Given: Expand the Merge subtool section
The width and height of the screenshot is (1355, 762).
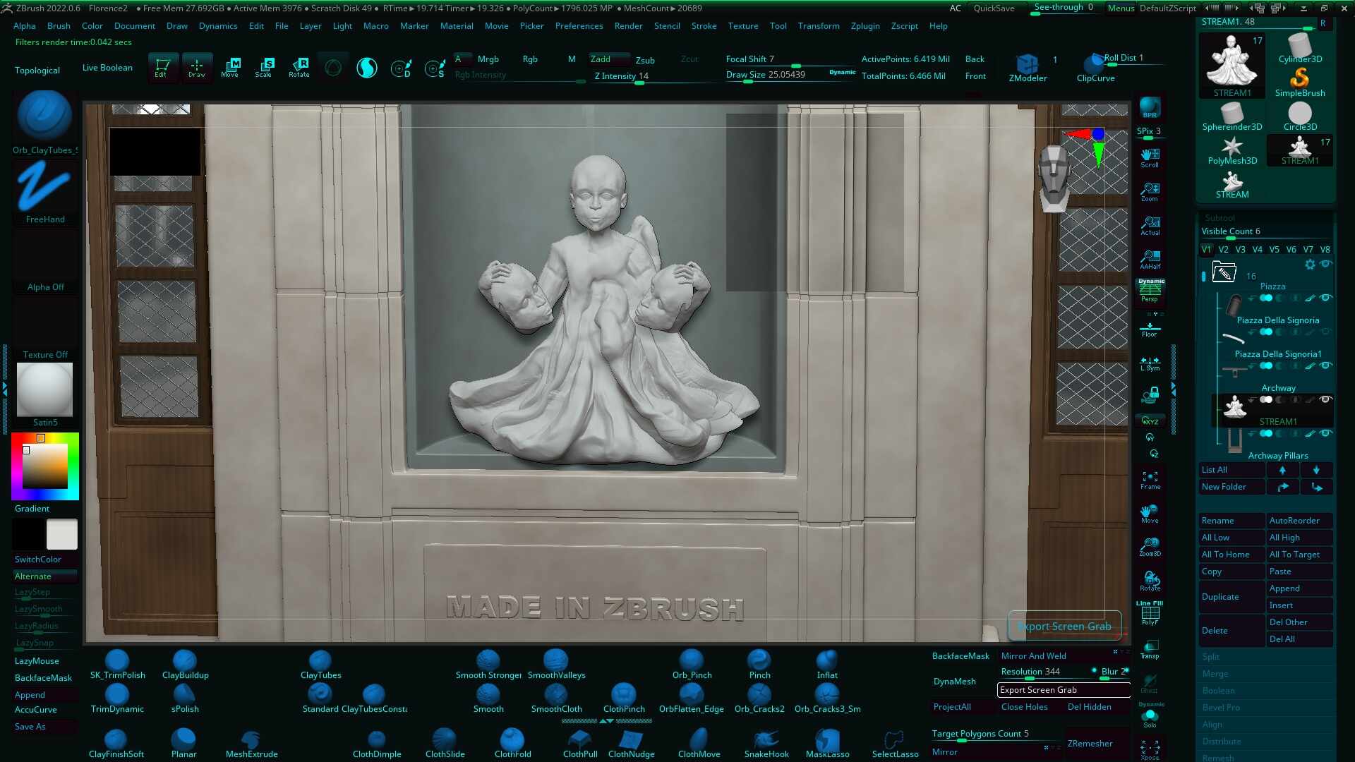Looking at the screenshot, I should coord(1215,674).
